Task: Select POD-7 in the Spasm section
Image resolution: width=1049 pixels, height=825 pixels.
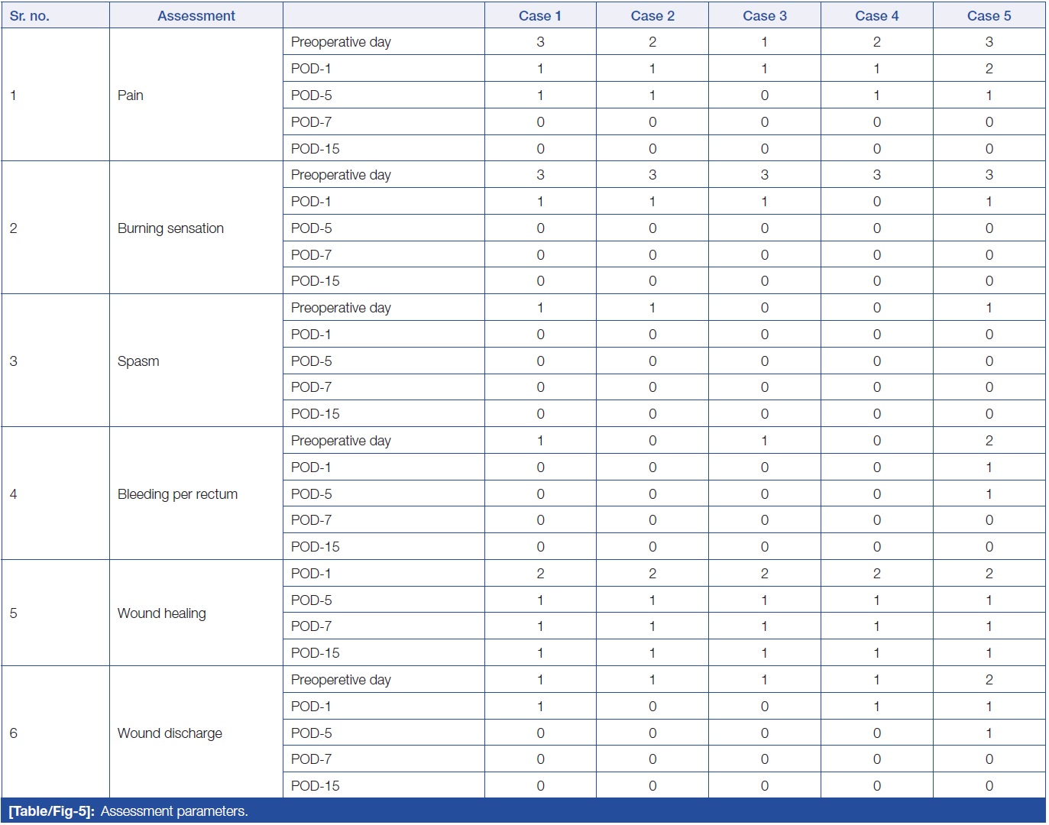Action: click(x=311, y=387)
